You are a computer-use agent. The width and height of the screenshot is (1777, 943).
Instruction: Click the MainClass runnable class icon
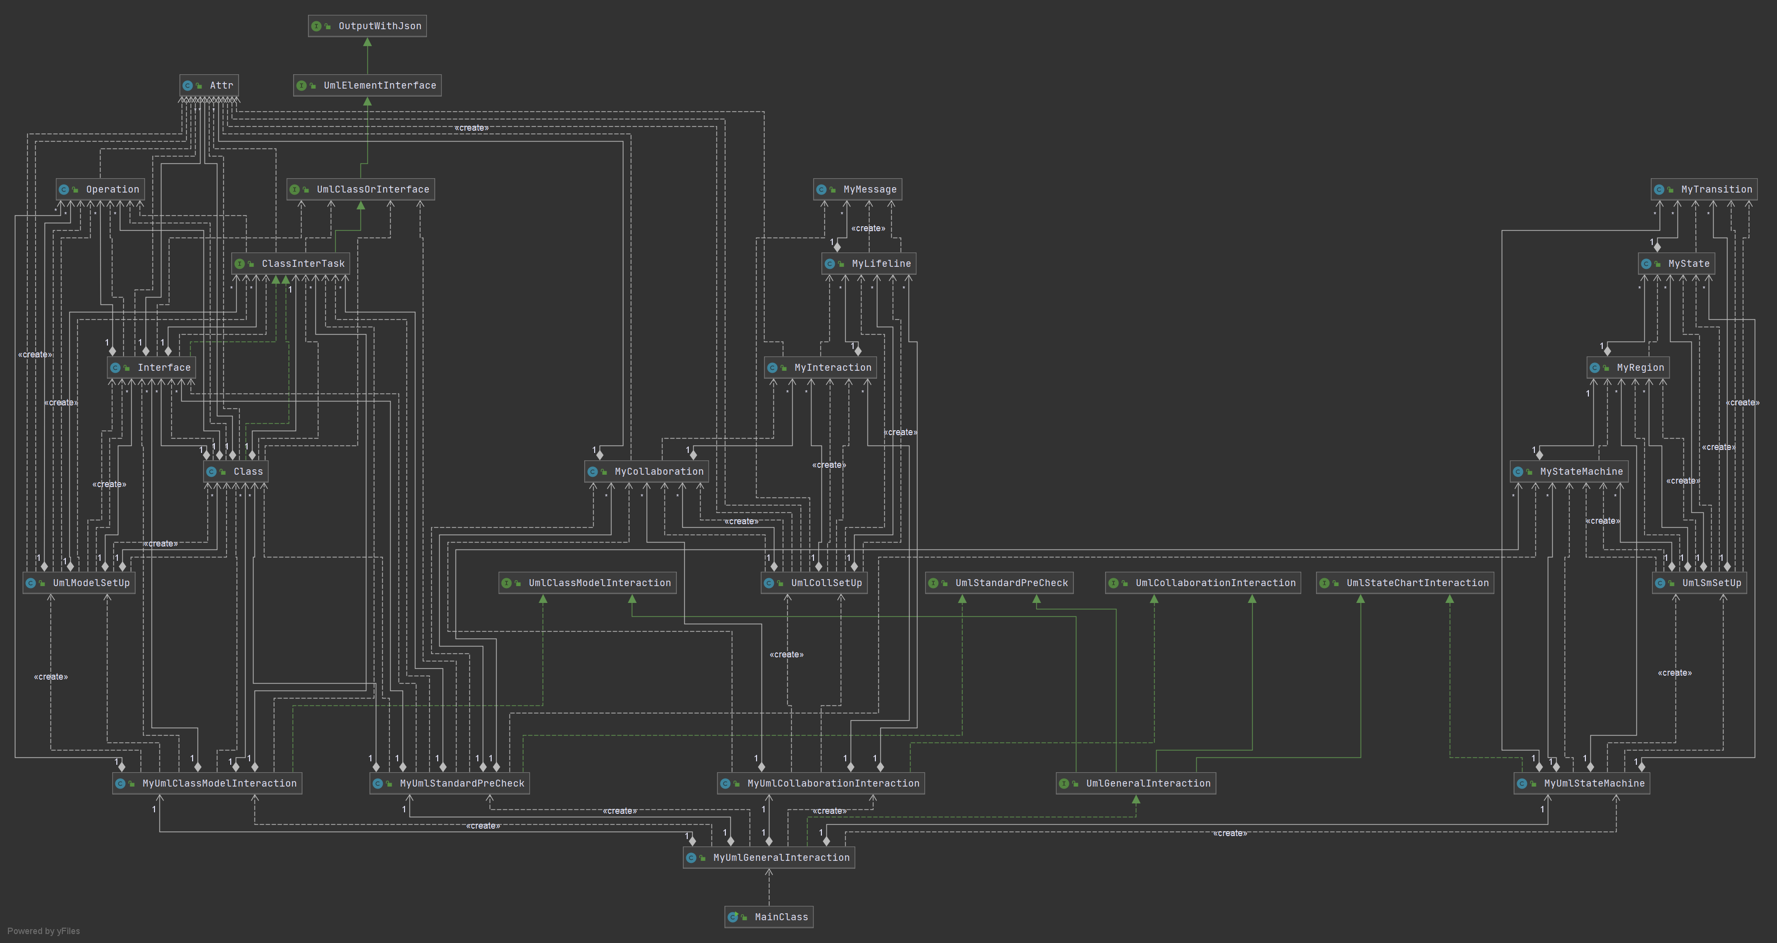[733, 917]
